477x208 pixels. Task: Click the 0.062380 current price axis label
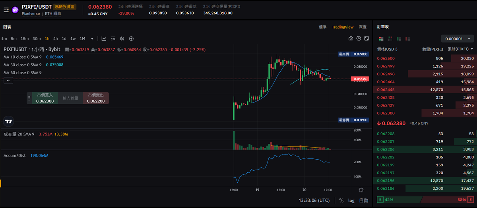359,79
